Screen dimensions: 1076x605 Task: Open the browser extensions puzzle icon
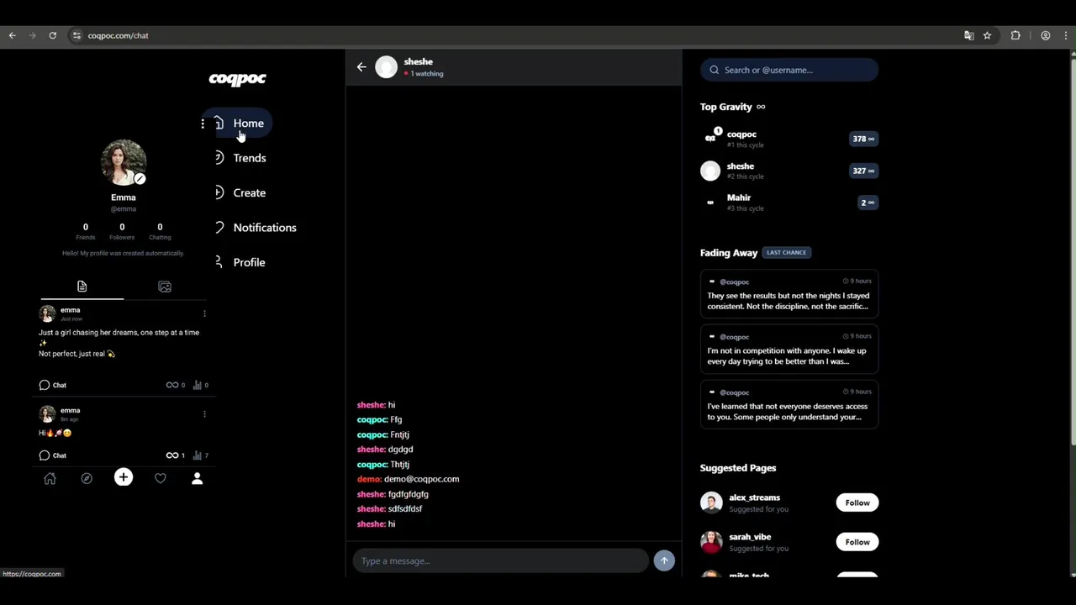[1015, 35]
